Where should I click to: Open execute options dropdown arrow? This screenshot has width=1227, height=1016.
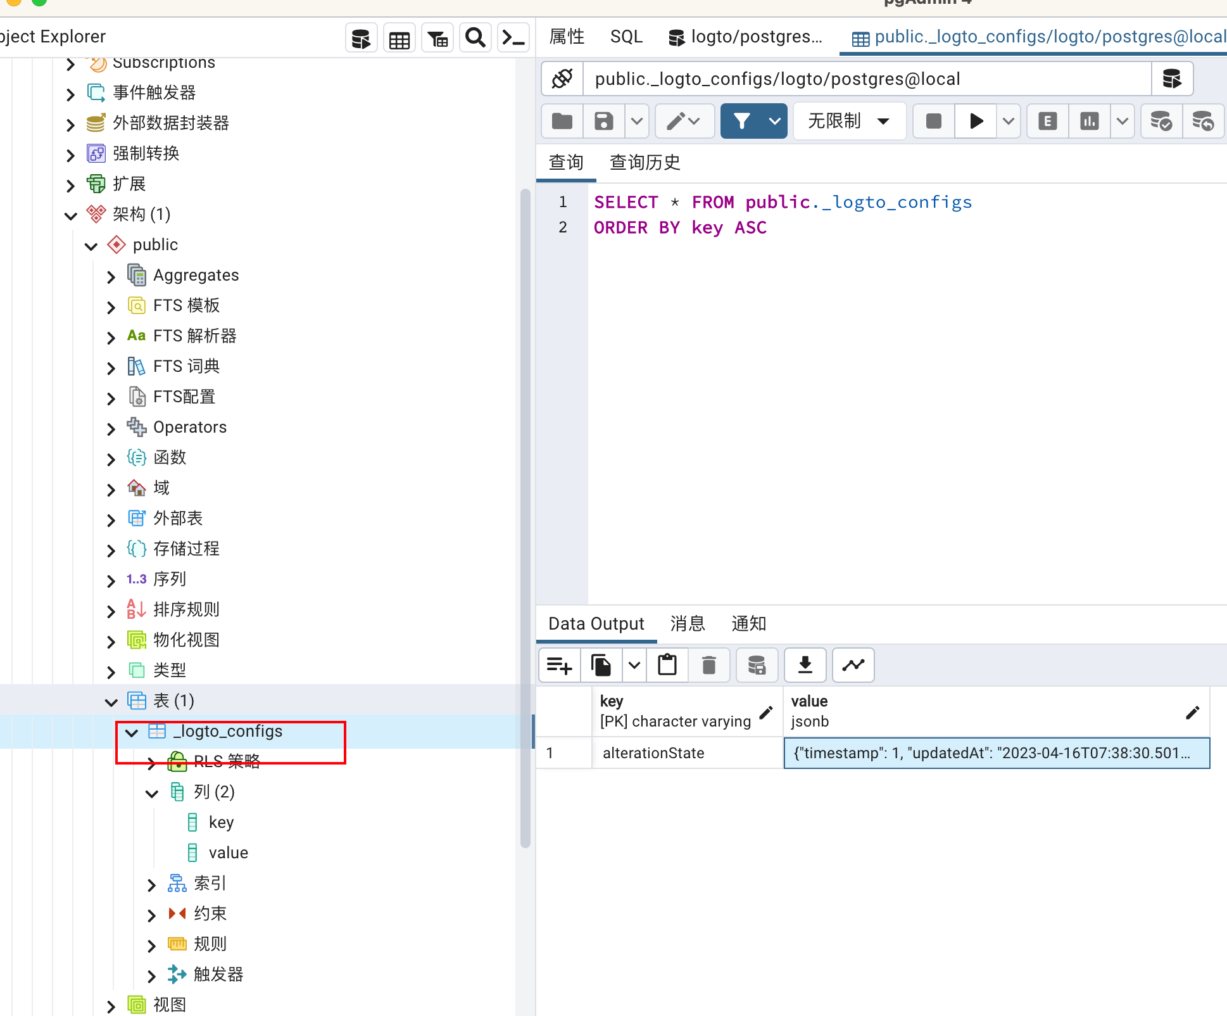point(1009,121)
